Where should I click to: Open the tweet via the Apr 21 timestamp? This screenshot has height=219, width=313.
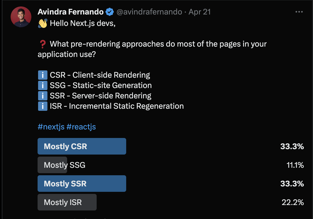click(200, 12)
